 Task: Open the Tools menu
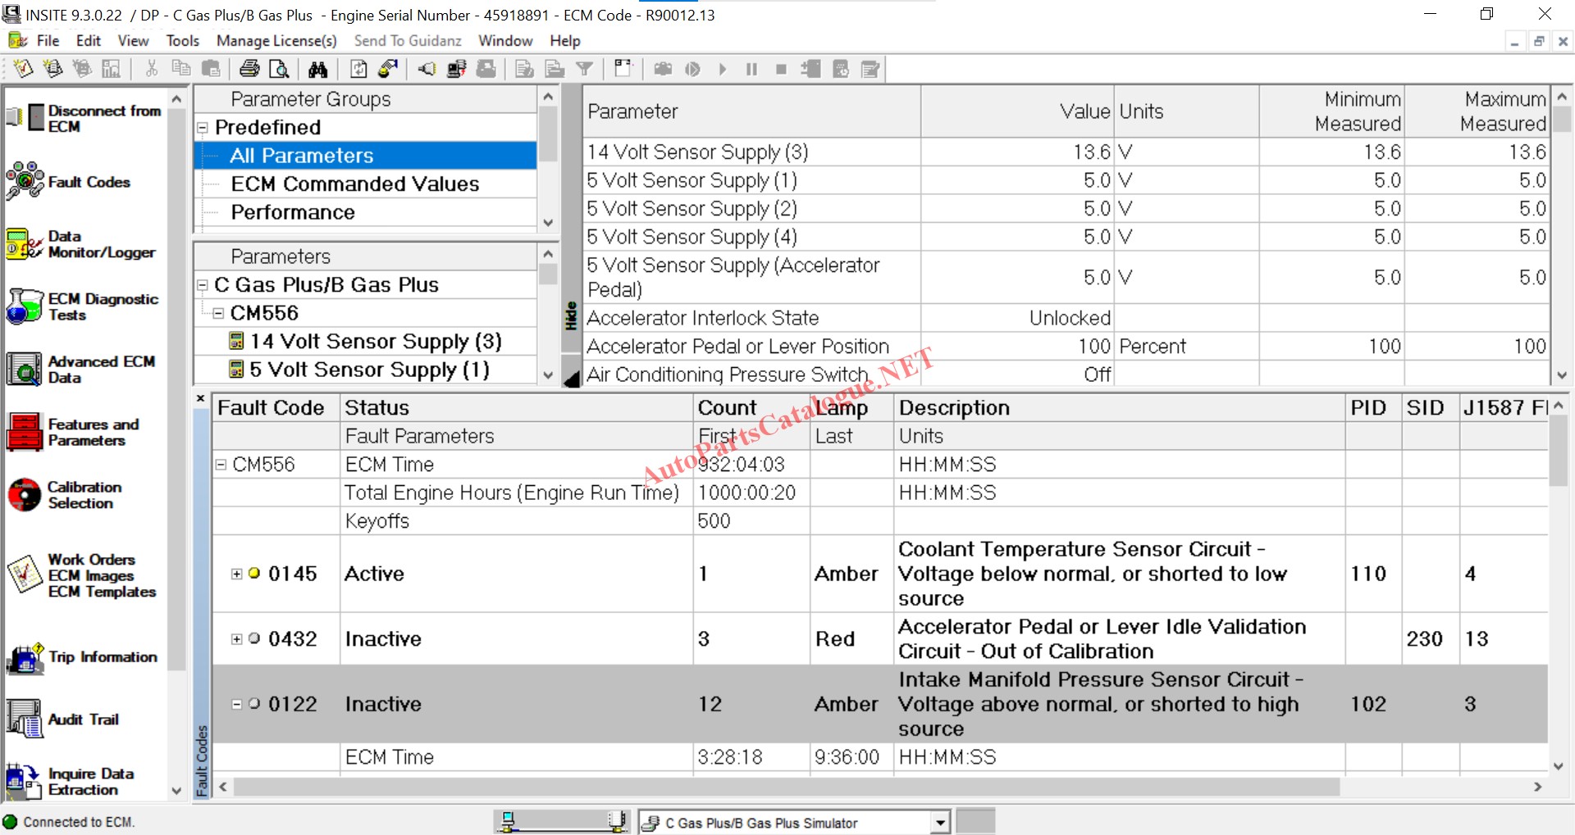point(182,41)
